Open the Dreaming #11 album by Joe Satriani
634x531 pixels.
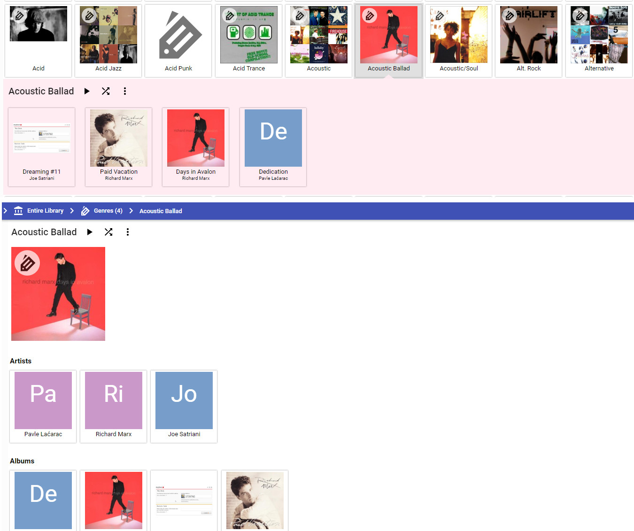click(x=42, y=146)
